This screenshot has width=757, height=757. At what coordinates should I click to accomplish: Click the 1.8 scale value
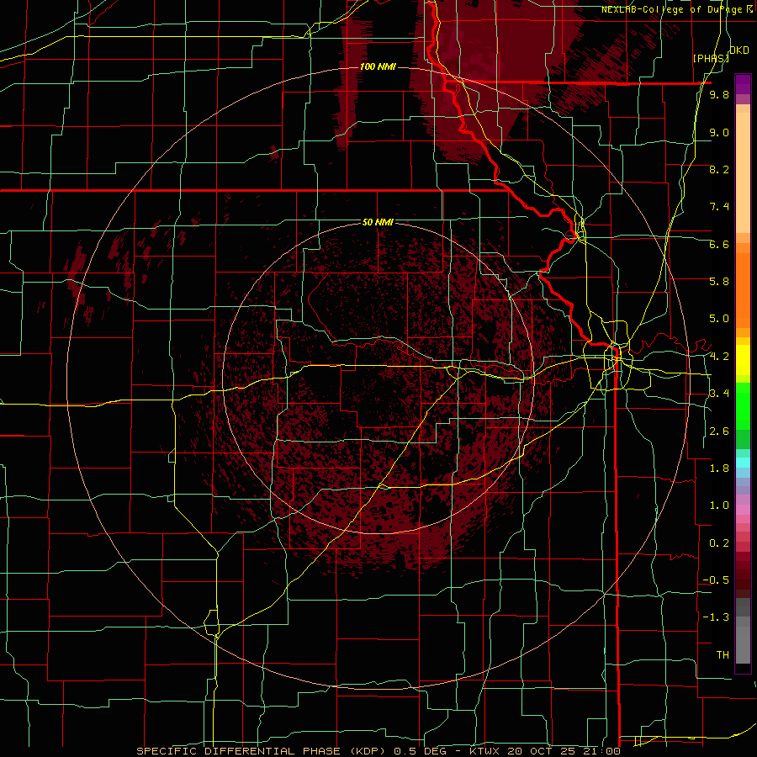[719, 468]
